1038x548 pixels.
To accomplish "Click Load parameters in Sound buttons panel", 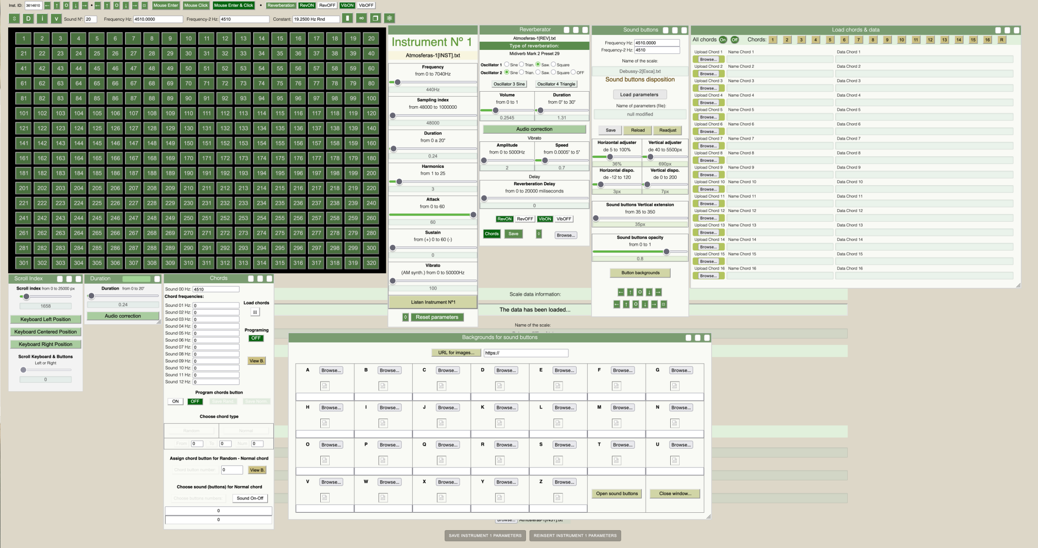I will click(639, 94).
